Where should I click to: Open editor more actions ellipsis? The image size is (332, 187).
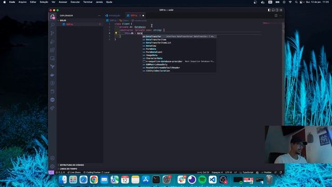tap(281, 16)
